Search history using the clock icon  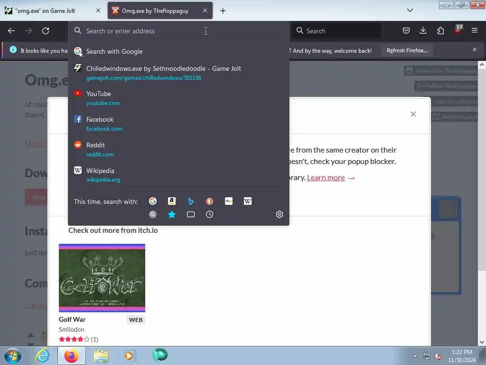pyautogui.click(x=209, y=214)
